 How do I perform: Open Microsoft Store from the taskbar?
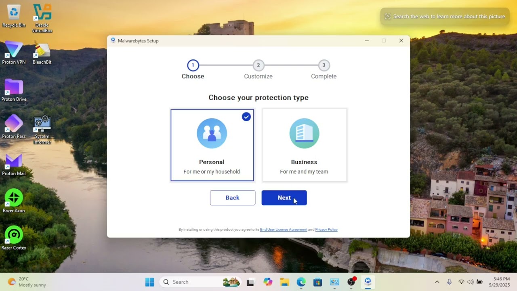pyautogui.click(x=317, y=282)
